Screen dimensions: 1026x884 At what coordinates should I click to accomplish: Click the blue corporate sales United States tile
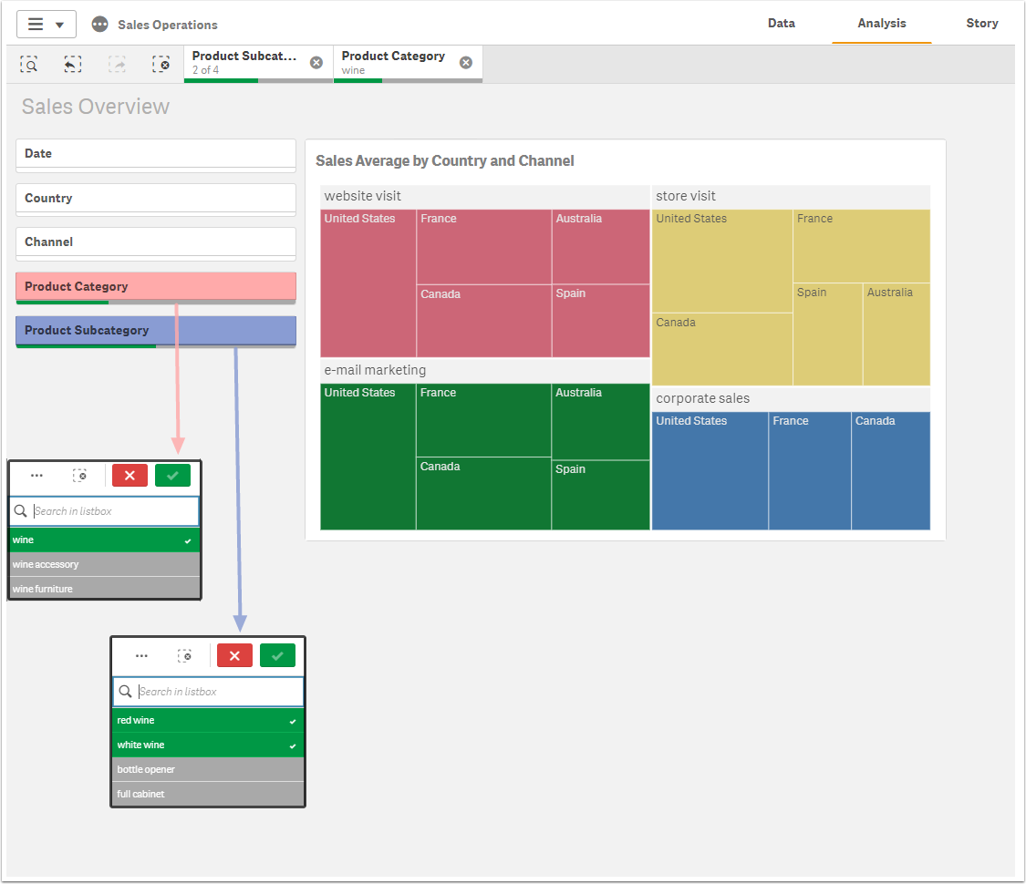pos(710,474)
